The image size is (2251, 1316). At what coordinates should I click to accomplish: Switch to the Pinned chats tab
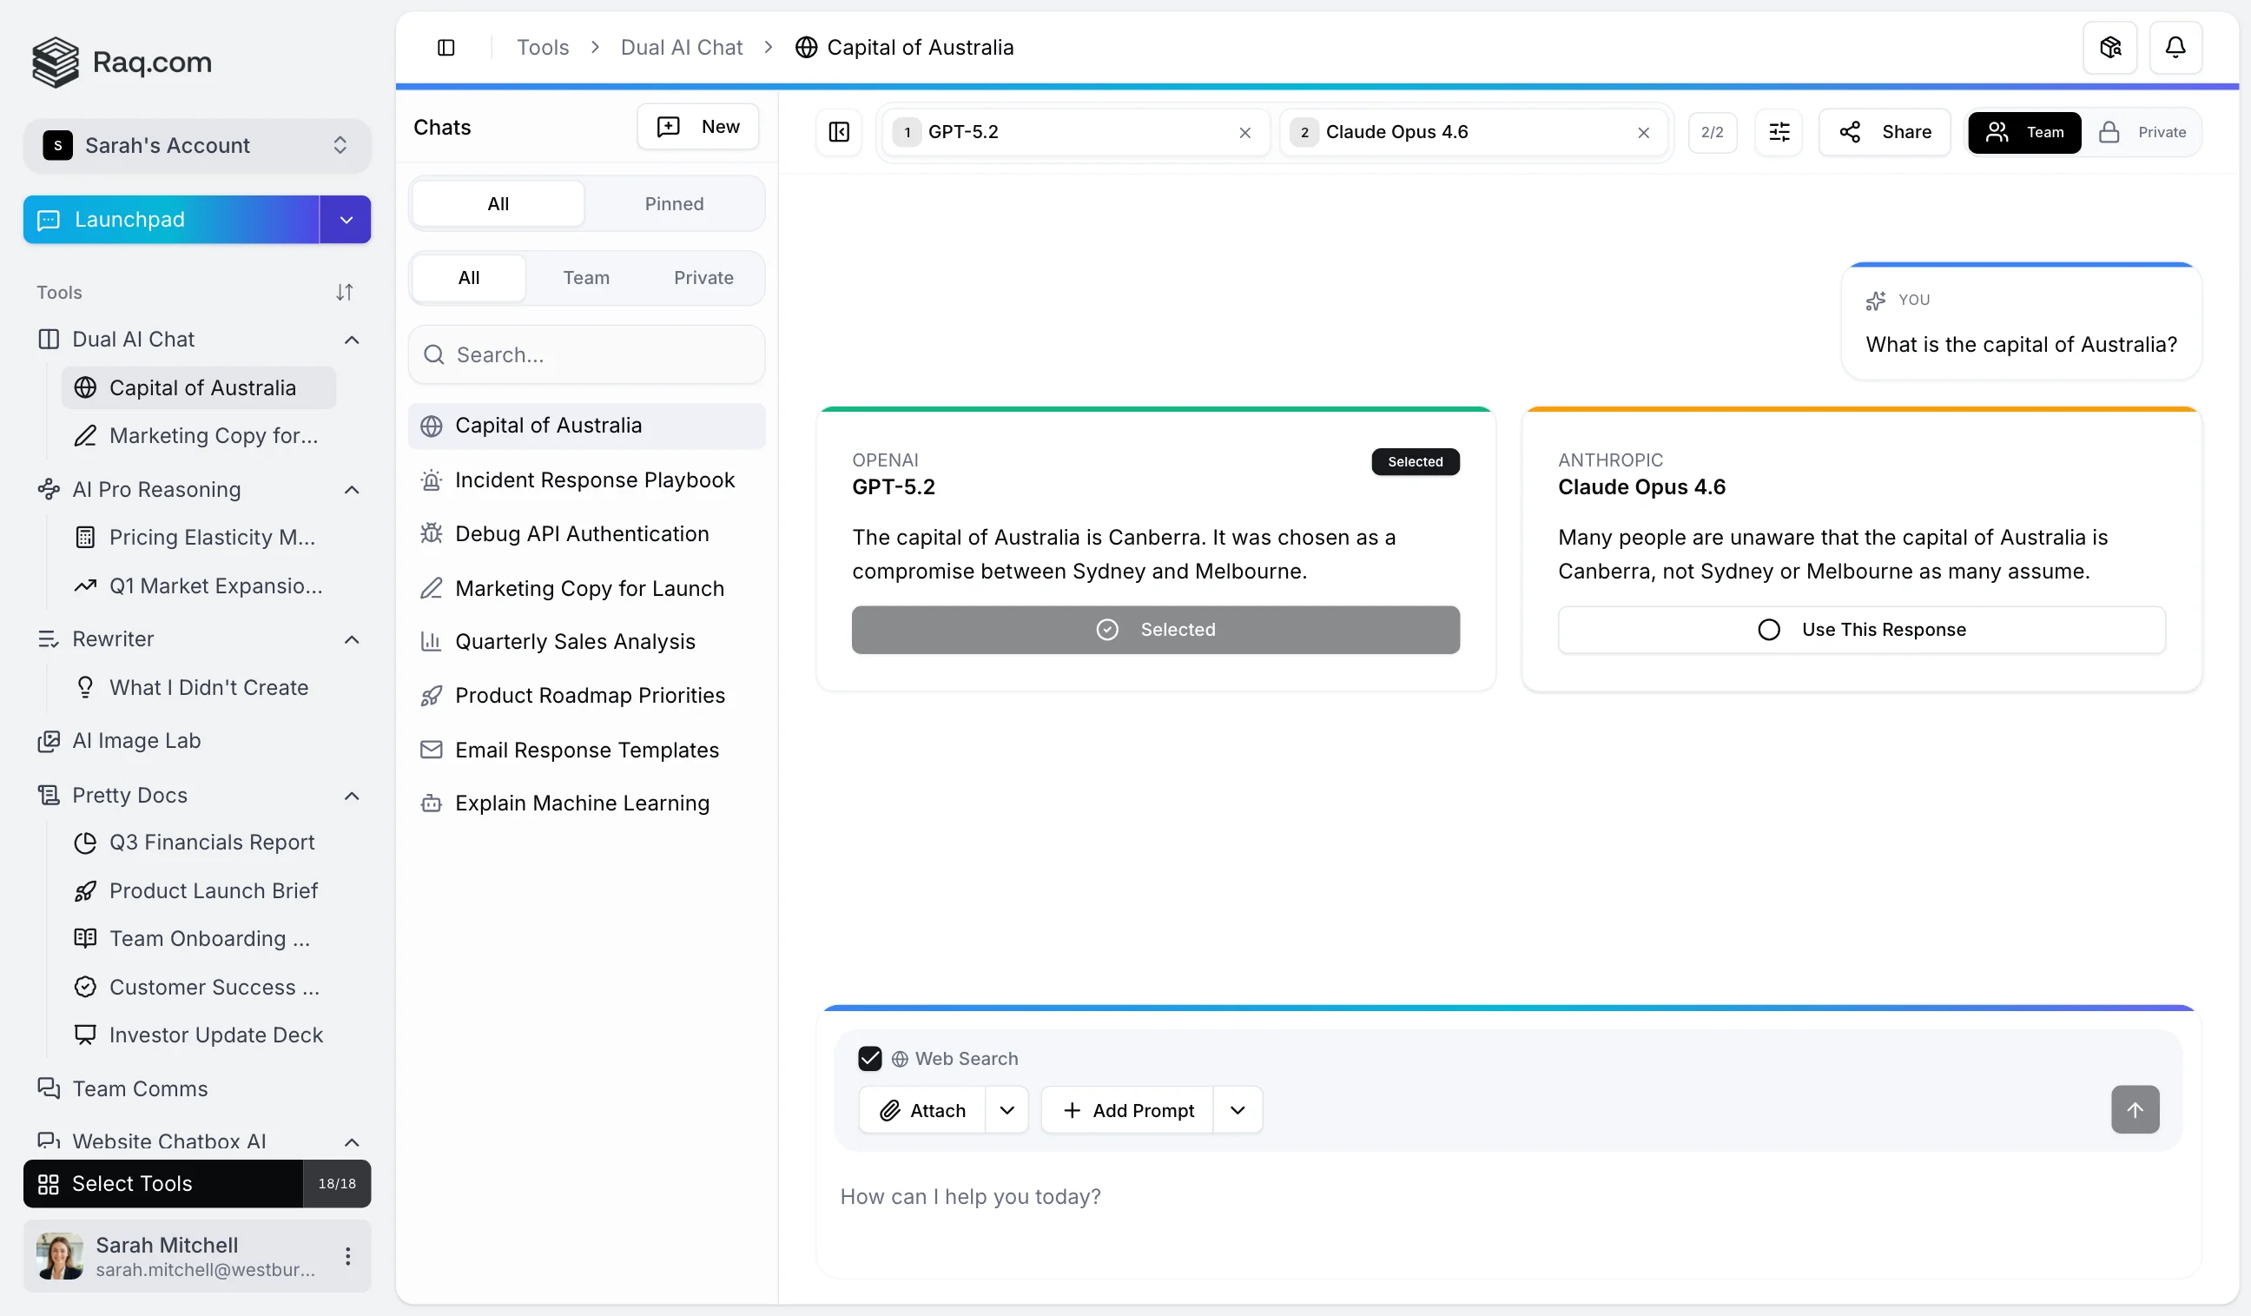click(674, 204)
